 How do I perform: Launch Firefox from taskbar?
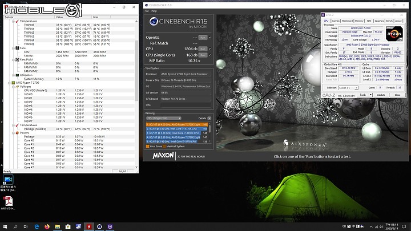pos(47,226)
